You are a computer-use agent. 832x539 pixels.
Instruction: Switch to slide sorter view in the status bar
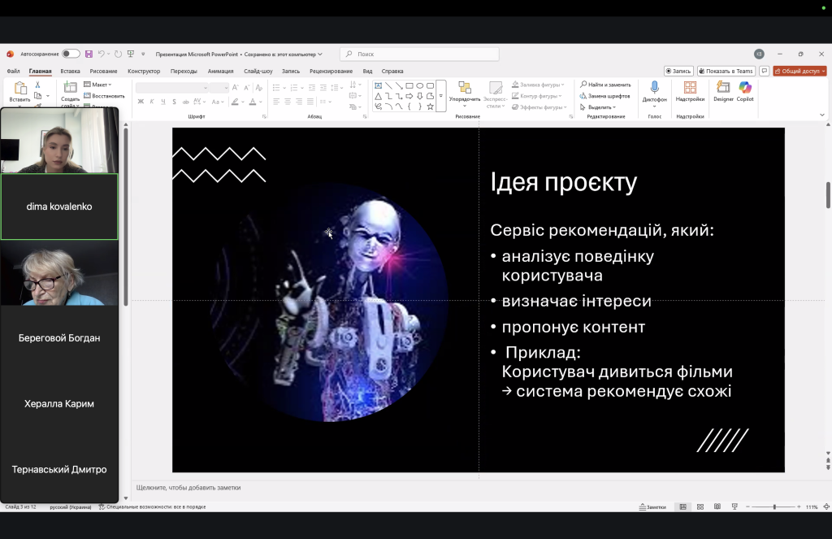[700, 507]
